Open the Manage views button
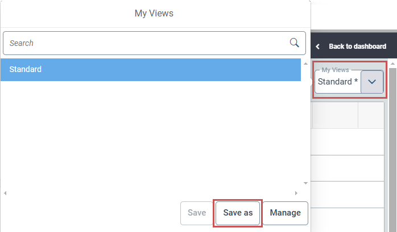This screenshot has height=232, width=397. coord(285,213)
